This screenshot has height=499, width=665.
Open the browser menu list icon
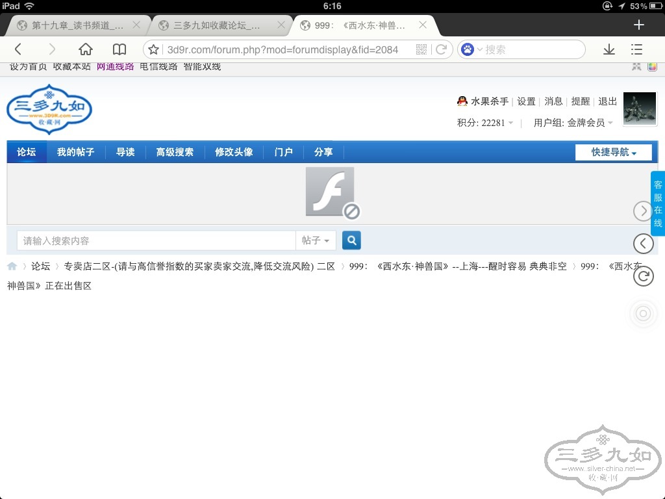636,49
